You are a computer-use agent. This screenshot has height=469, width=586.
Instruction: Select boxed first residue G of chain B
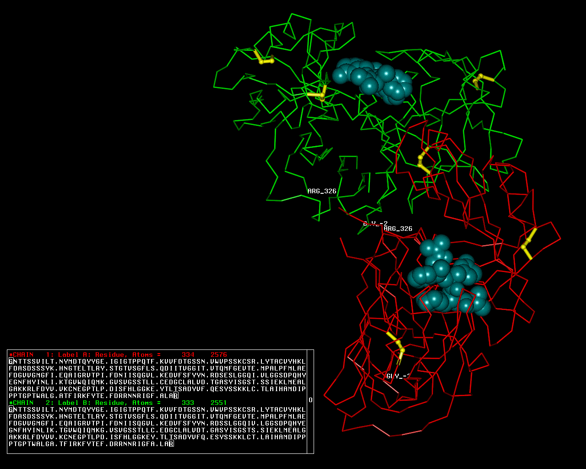pyautogui.click(x=11, y=409)
